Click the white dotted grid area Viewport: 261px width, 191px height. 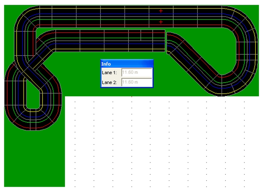163,143
